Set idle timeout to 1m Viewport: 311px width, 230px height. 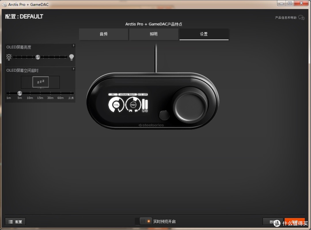[9, 98]
